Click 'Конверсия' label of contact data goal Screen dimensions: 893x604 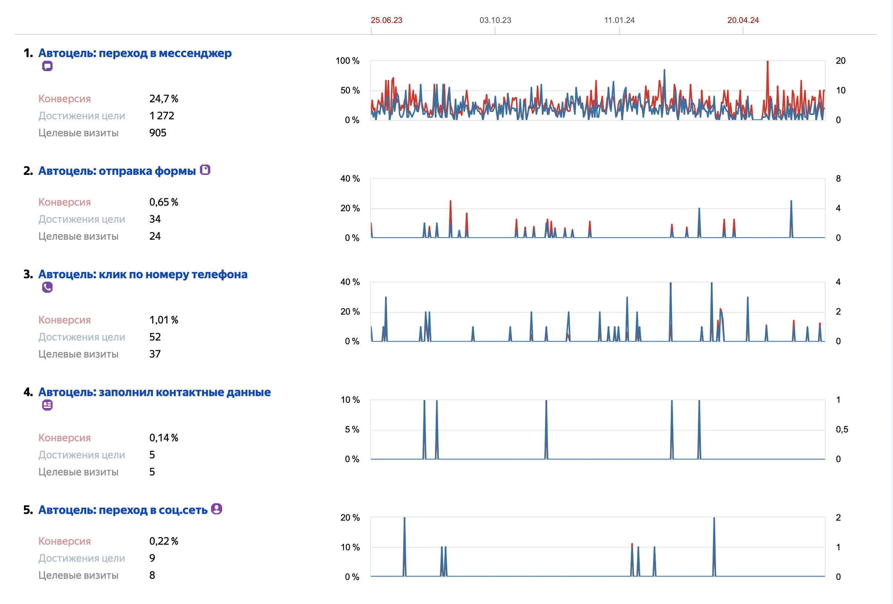[64, 438]
